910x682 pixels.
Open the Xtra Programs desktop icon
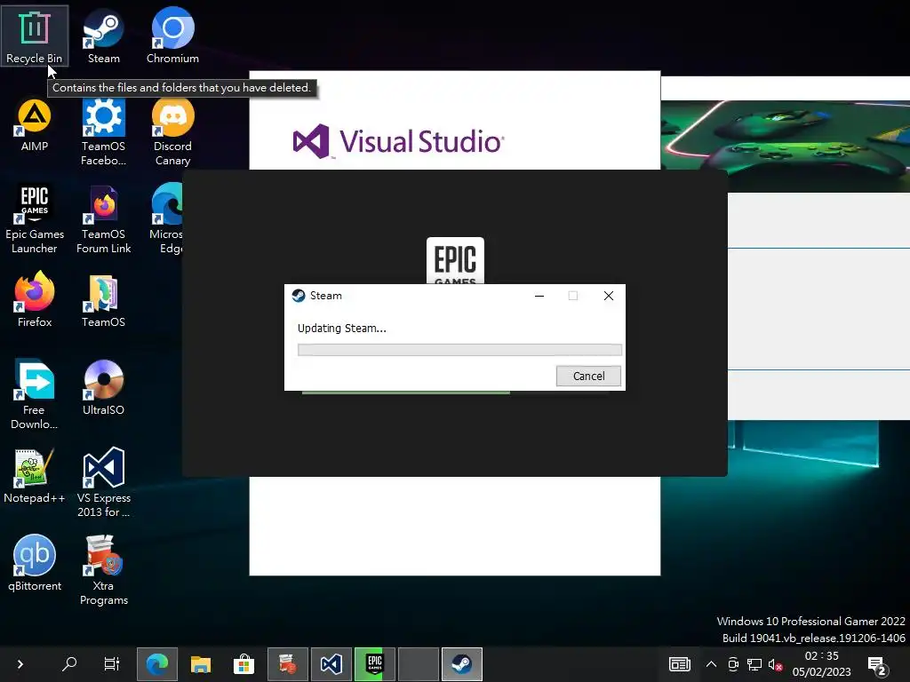(x=103, y=571)
